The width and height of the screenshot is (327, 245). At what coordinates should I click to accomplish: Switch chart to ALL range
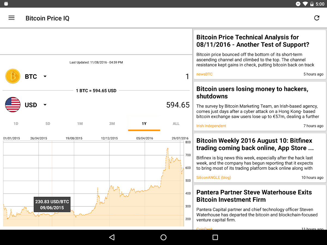[x=176, y=124]
